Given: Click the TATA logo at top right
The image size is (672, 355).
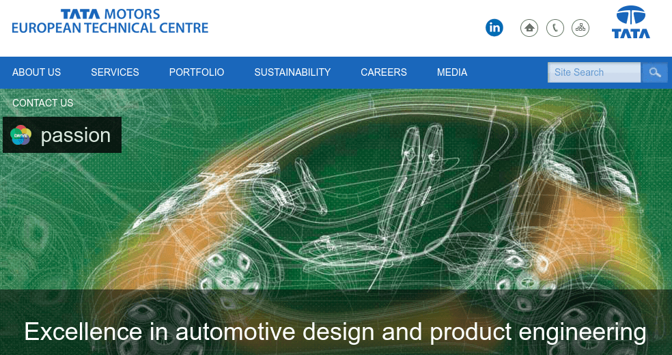Looking at the screenshot, I should (x=630, y=23).
